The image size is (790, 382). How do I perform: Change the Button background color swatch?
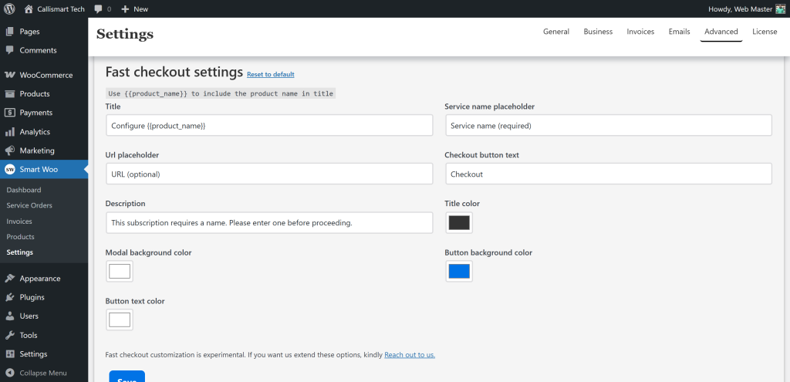(x=459, y=271)
